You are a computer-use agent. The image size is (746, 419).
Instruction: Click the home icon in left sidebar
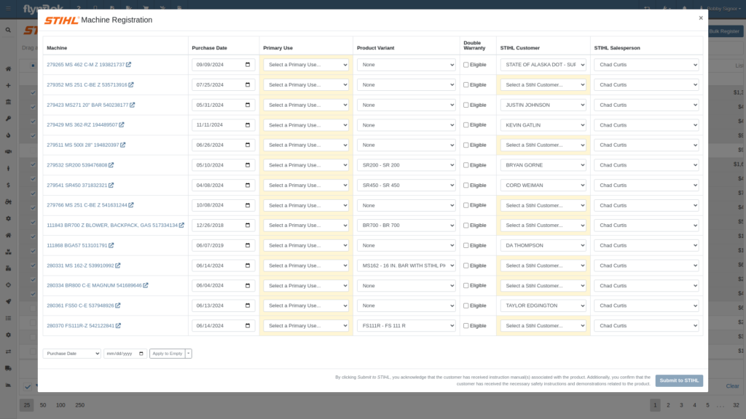(x=8, y=69)
